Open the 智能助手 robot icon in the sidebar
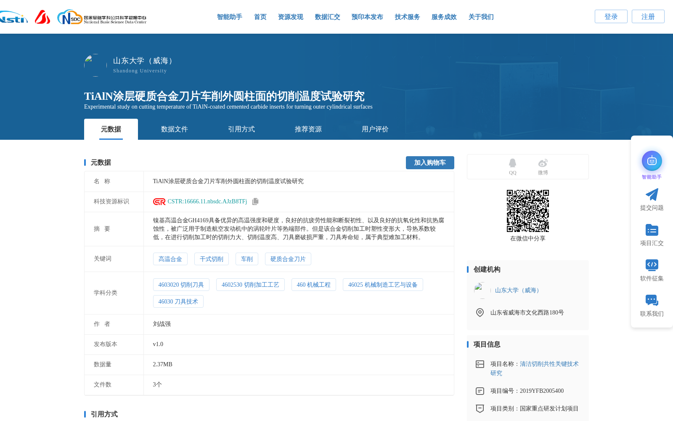Screen dimensions: 673x421 coord(652,161)
